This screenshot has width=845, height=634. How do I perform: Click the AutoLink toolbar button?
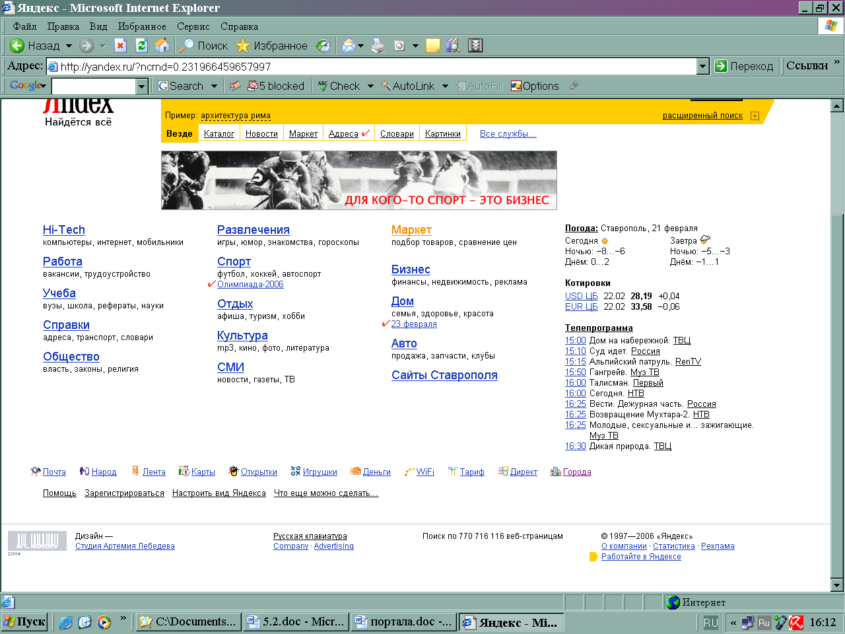(408, 86)
